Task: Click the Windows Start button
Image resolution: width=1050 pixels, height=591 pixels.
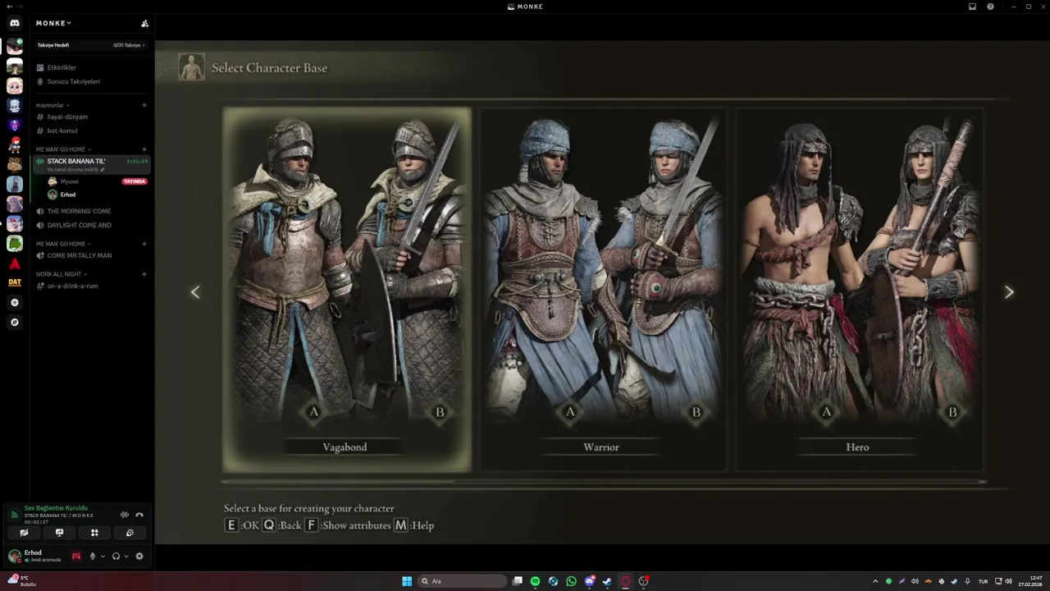Action: 407,581
